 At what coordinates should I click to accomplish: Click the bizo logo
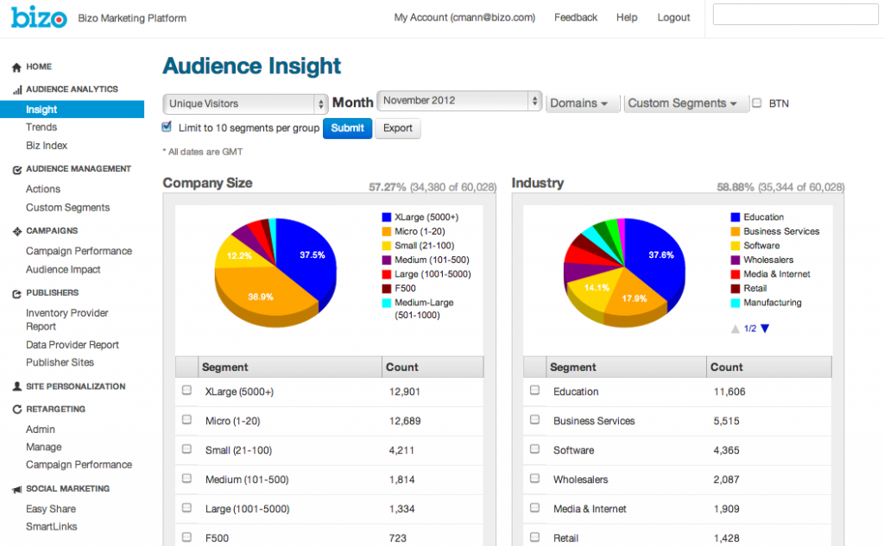39,17
